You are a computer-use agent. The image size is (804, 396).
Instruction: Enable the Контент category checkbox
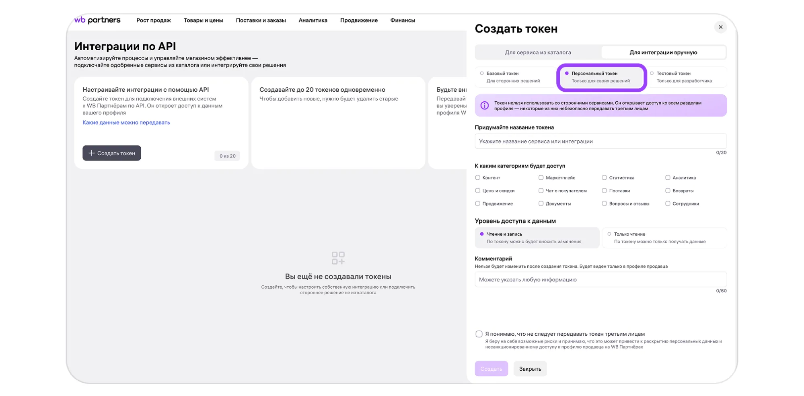tap(478, 178)
